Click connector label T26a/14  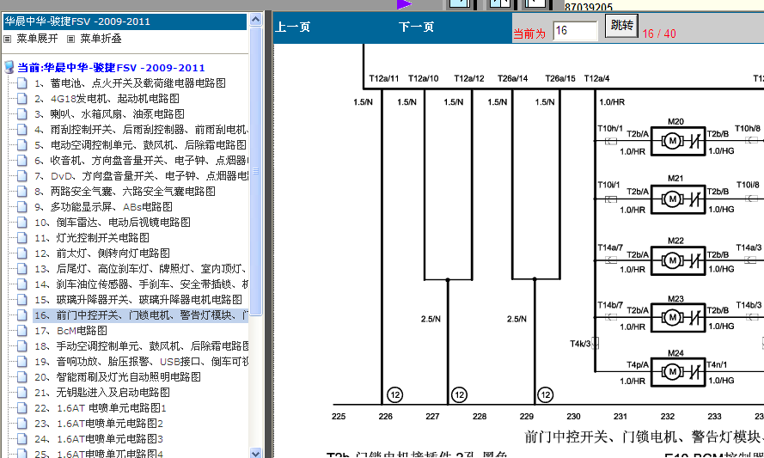click(512, 78)
